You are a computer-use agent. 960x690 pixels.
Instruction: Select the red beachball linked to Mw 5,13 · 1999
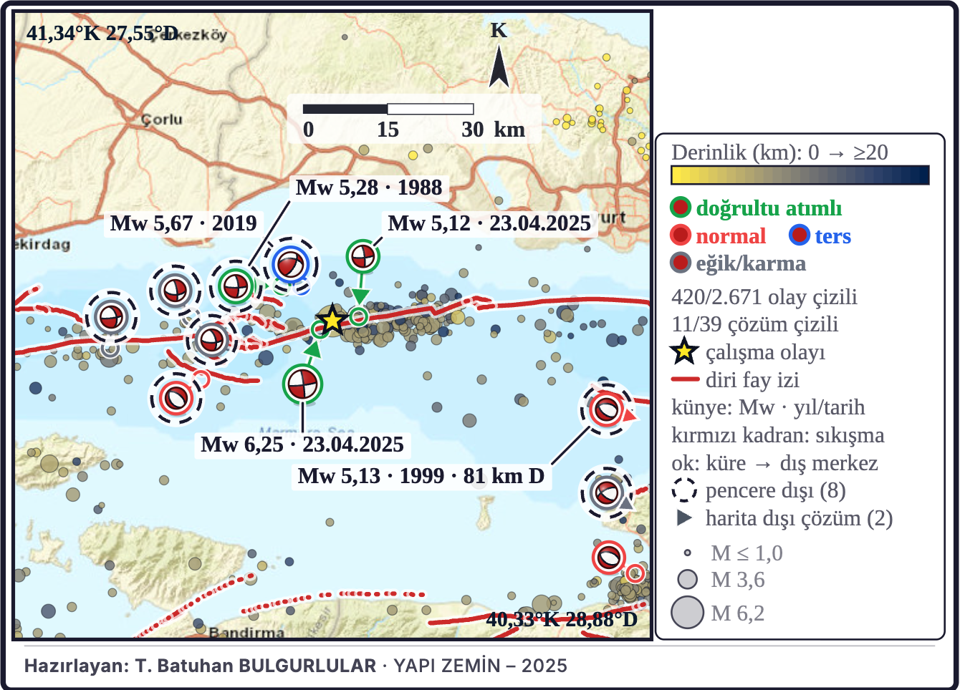pos(605,409)
